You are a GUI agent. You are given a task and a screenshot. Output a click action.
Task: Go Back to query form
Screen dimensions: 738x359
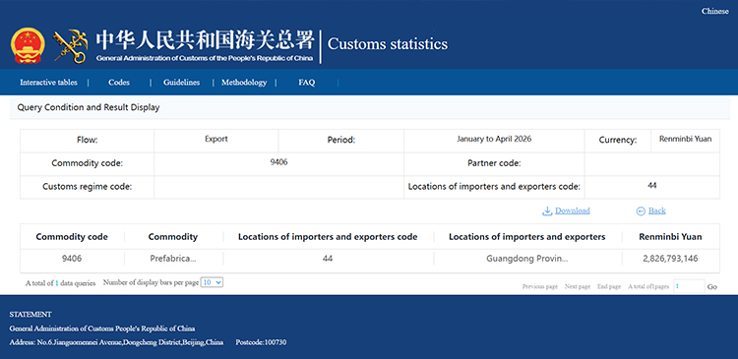657,210
